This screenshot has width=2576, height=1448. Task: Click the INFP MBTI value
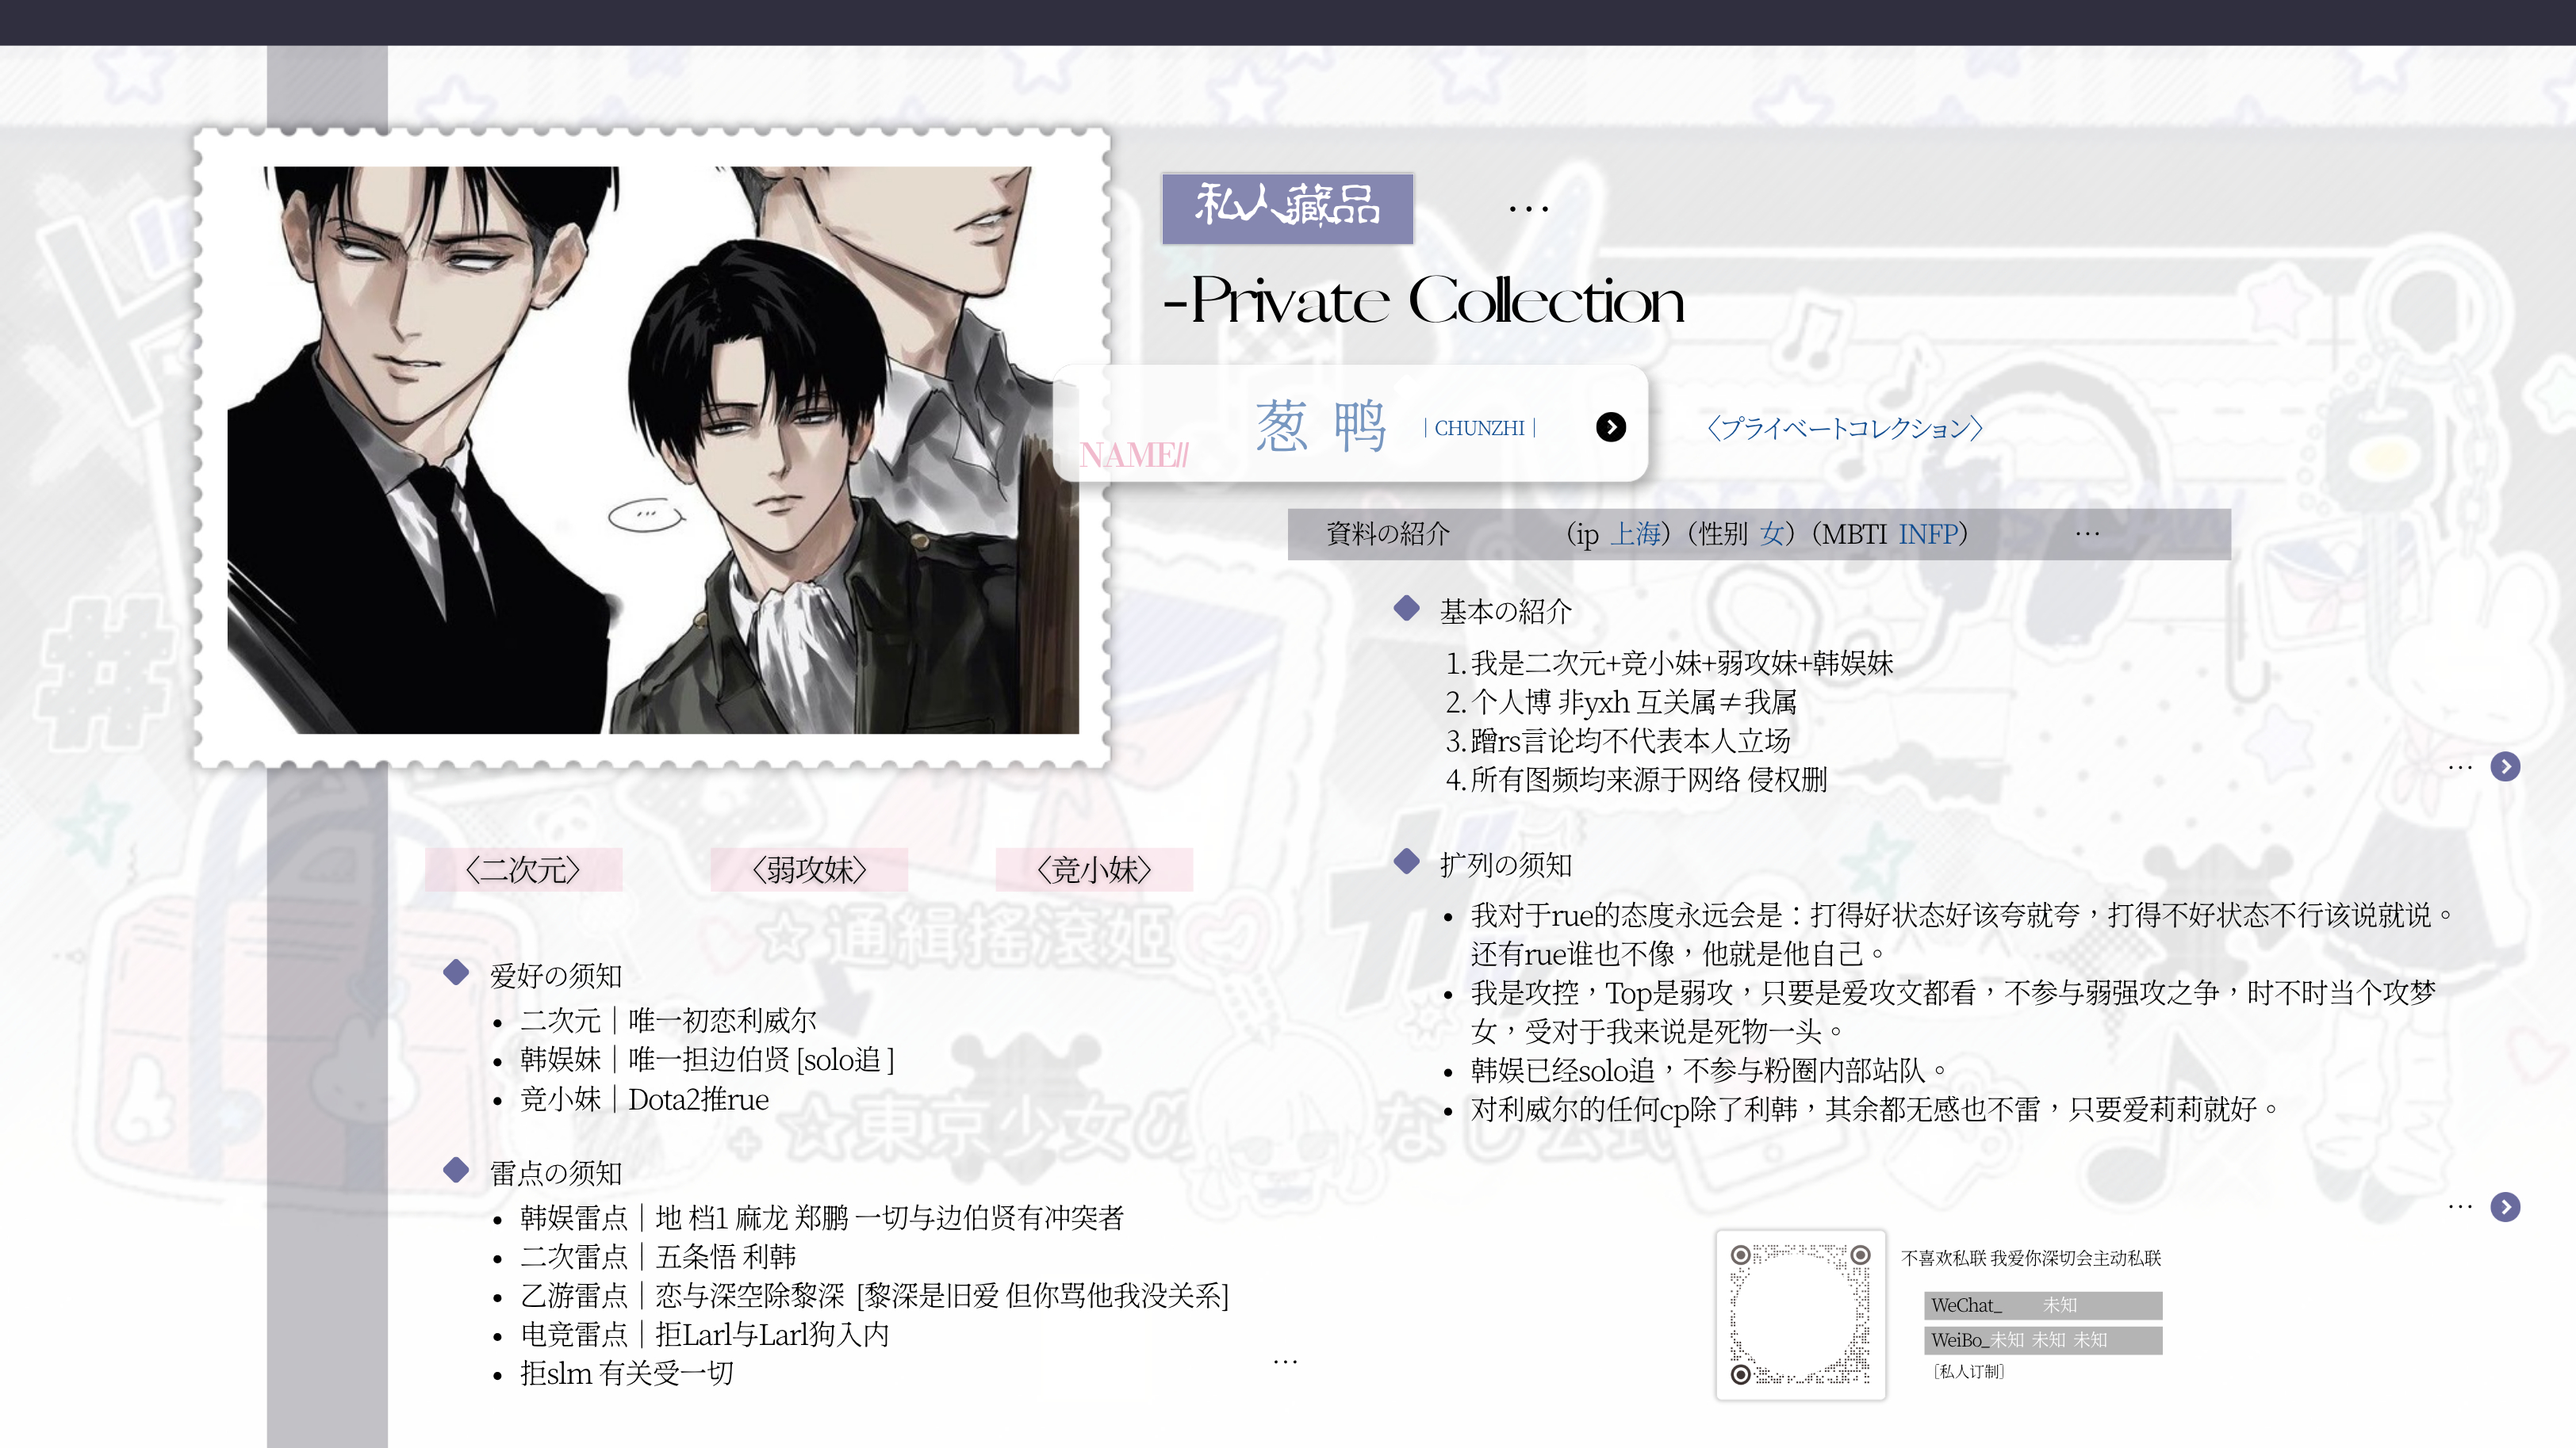pyautogui.click(x=1927, y=533)
